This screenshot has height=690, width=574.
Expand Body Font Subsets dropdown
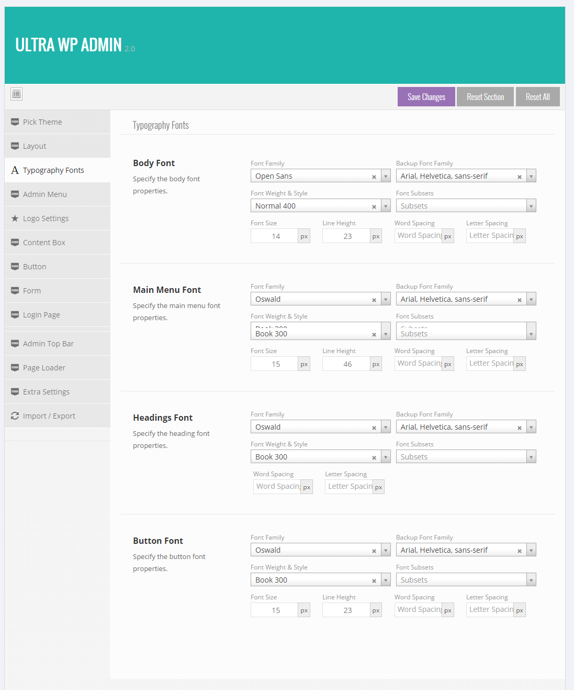531,206
